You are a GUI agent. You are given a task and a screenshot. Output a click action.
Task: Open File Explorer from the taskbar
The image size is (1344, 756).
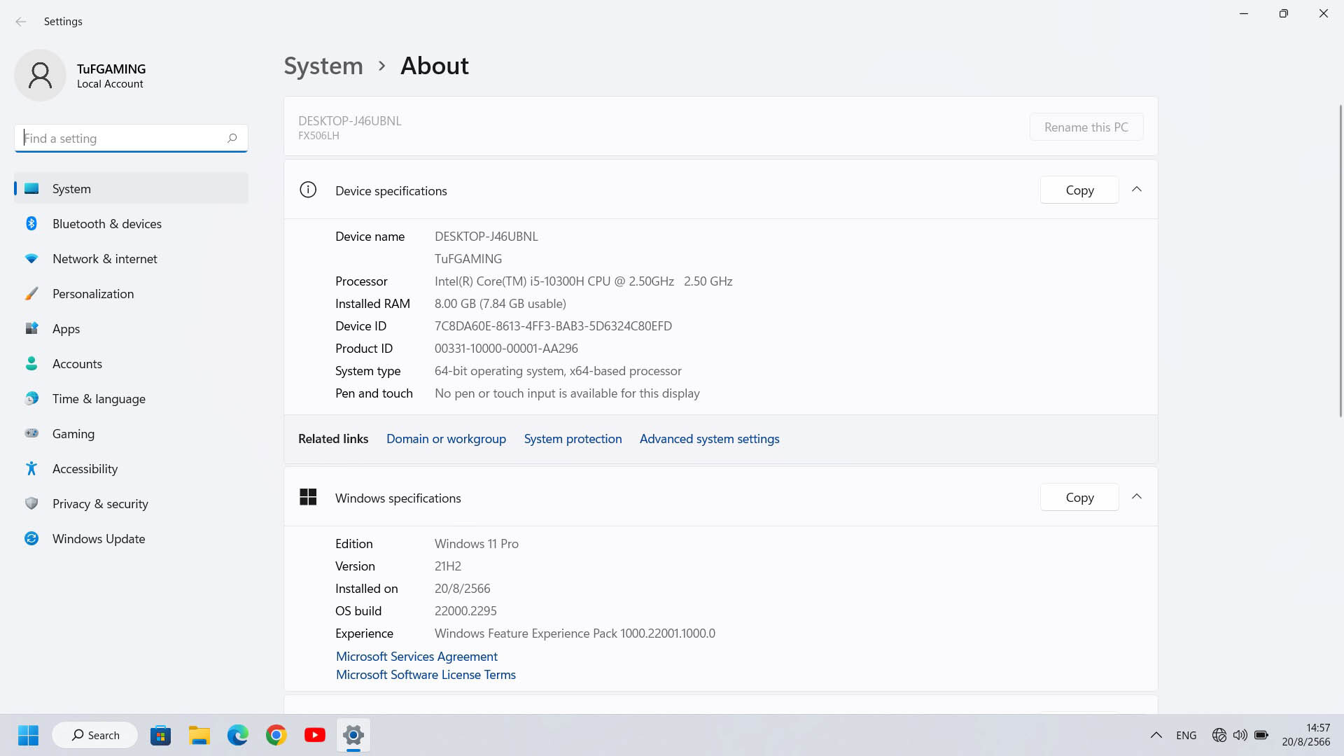tap(199, 735)
